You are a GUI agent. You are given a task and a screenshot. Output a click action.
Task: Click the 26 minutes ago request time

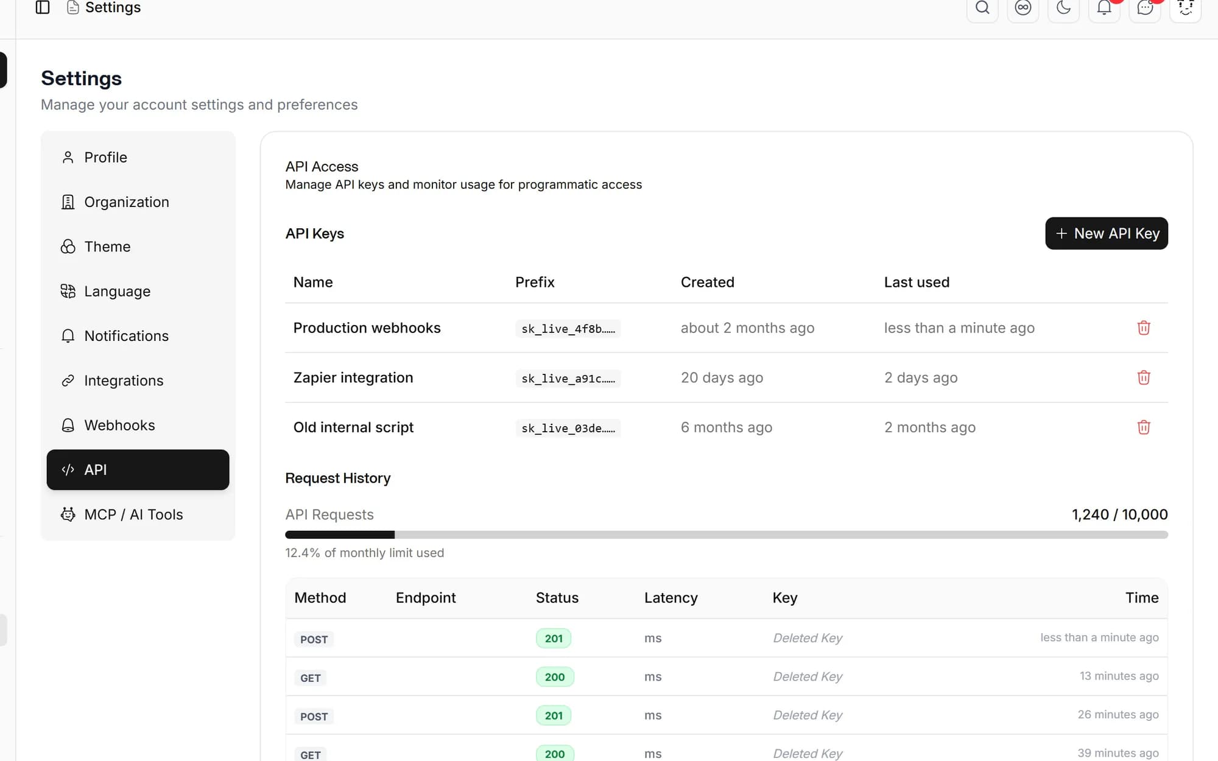[1118, 714]
